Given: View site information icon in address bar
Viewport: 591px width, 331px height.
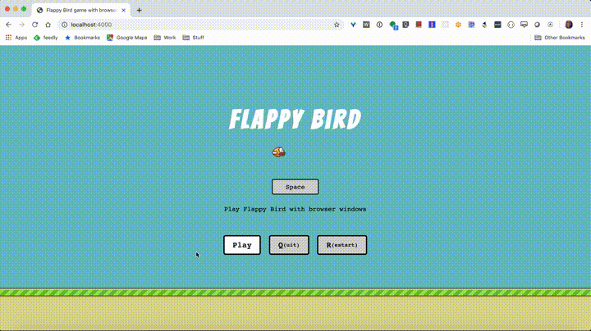Looking at the screenshot, I should click(65, 25).
